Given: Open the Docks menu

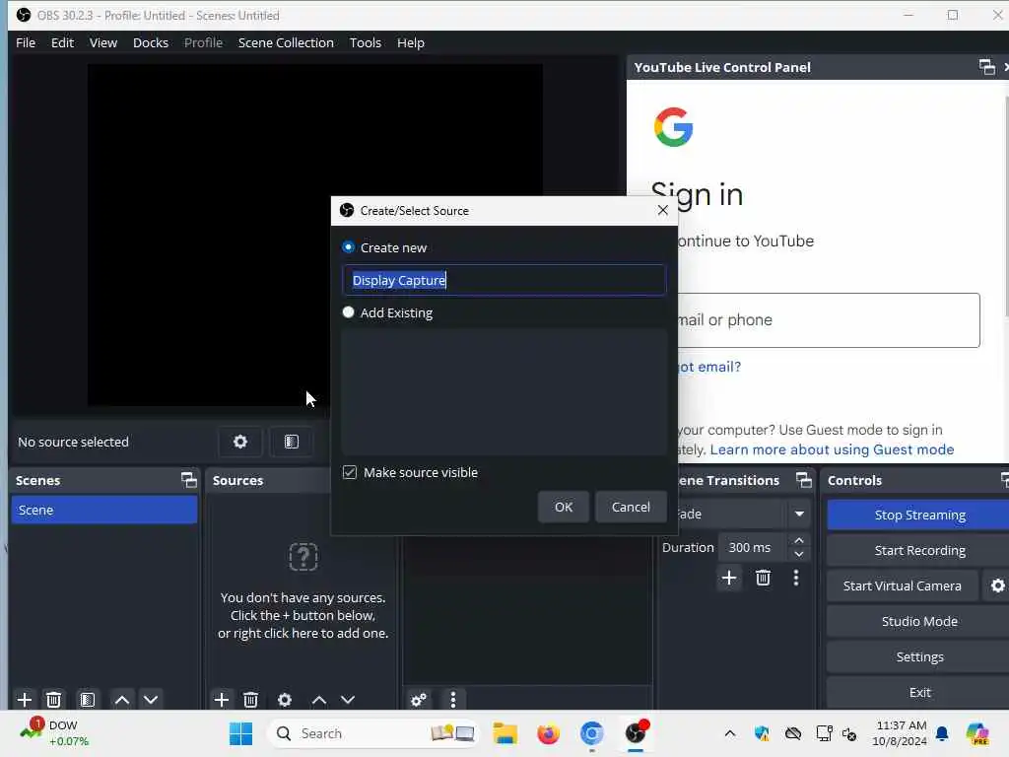Looking at the screenshot, I should click(x=151, y=42).
